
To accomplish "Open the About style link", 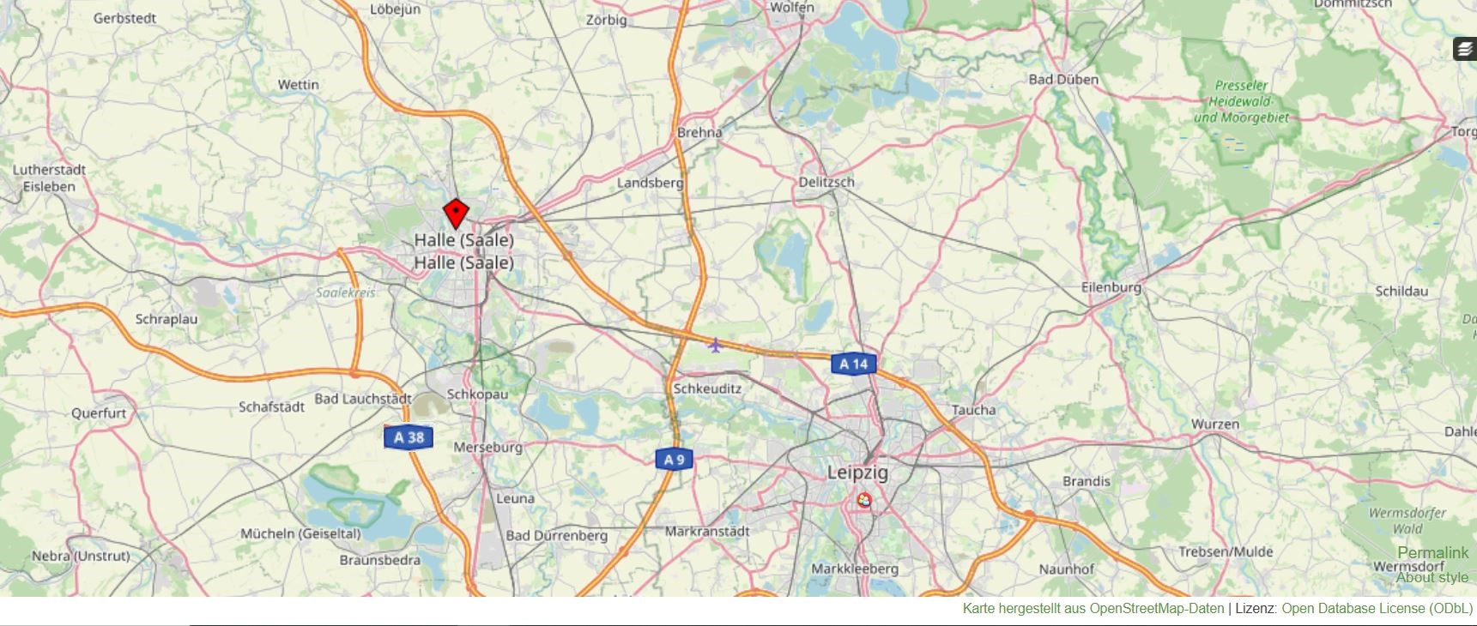I will [x=1432, y=577].
